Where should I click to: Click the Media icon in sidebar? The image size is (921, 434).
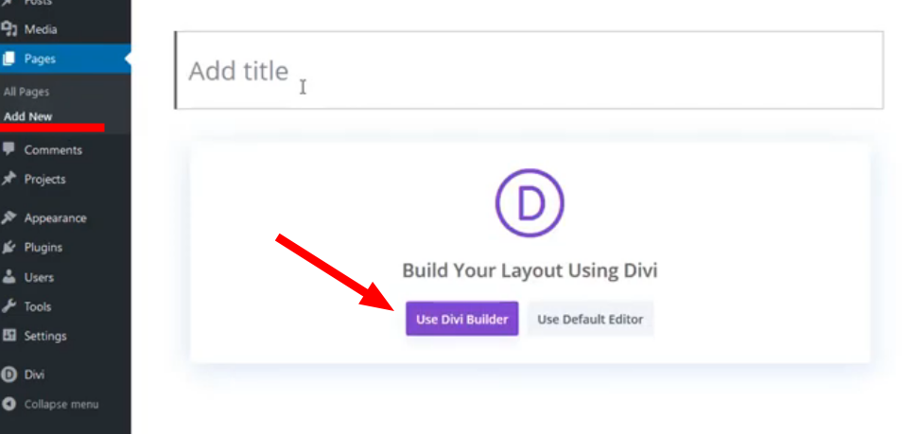tap(9, 29)
